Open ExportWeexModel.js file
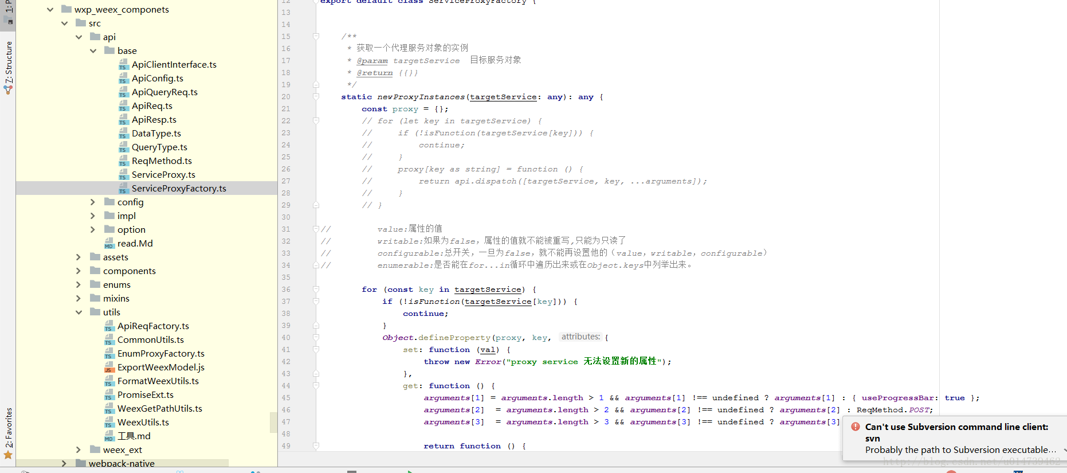 (161, 368)
